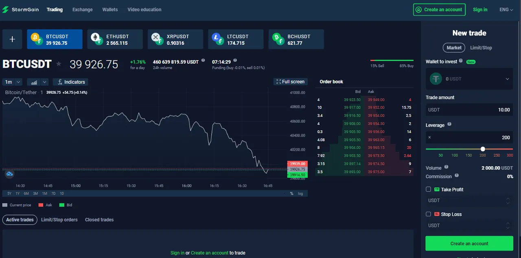Click the Take Profit USDT input
This screenshot has width=521, height=258.
click(x=469, y=201)
